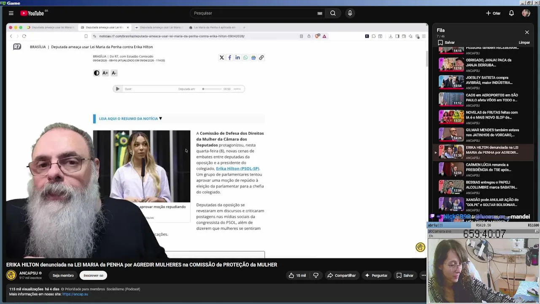Click the YouTube search magnifier button
The height and width of the screenshot is (304, 540).
[x=333, y=13]
